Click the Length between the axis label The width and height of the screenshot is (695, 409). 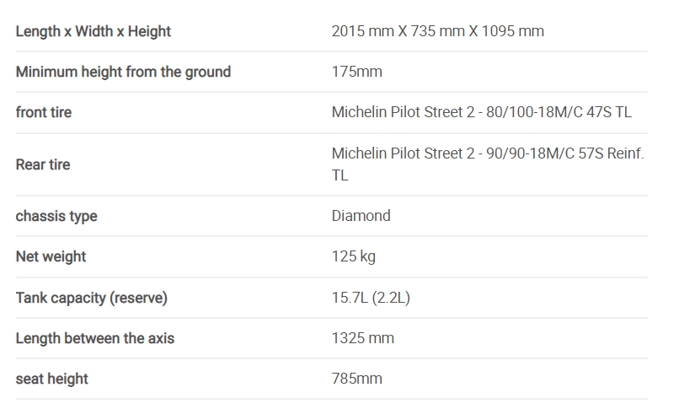point(95,338)
